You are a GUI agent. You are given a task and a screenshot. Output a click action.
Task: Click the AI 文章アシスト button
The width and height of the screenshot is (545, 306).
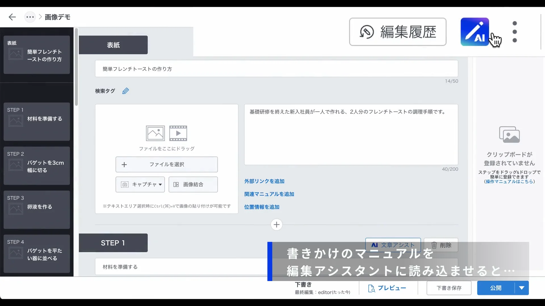[393, 245]
